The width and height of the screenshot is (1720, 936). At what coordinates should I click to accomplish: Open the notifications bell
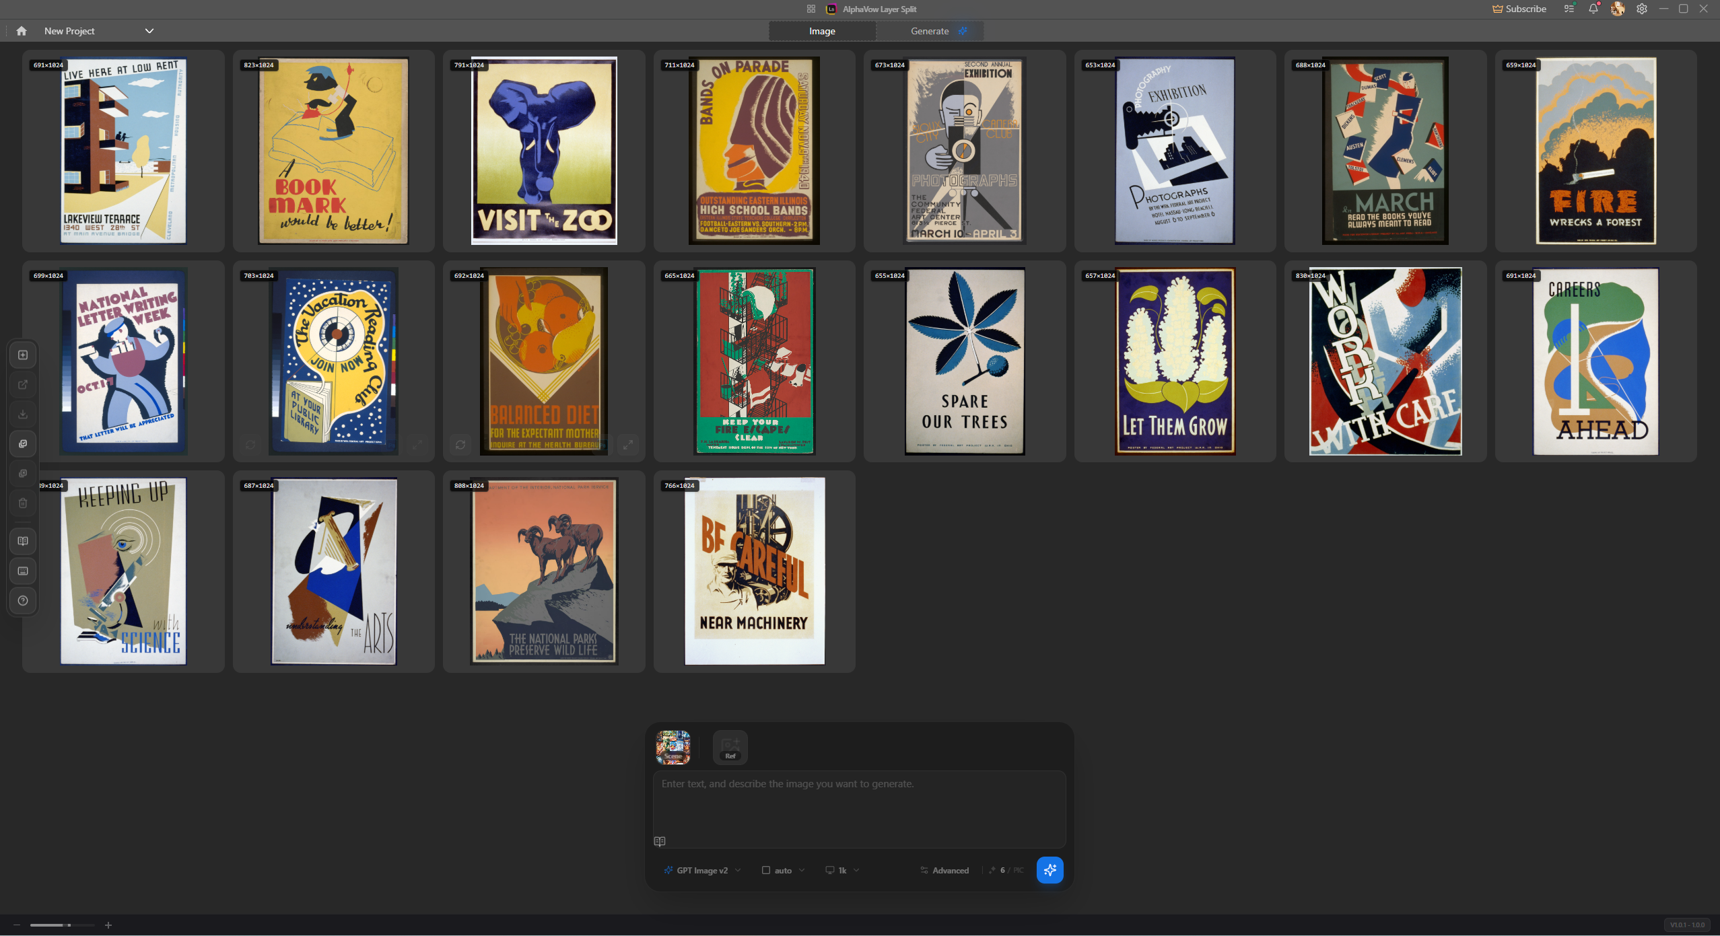click(1593, 9)
